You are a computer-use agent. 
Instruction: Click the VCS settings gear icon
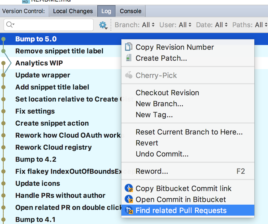point(103,25)
